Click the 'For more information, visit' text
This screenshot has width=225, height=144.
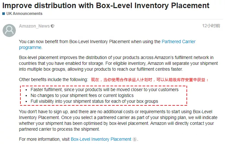(x=44, y=139)
